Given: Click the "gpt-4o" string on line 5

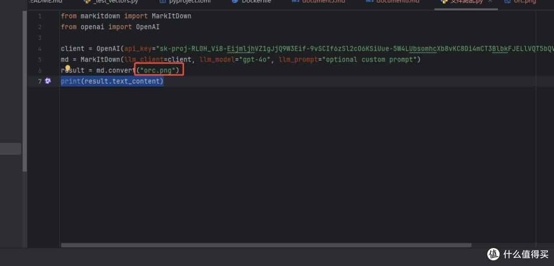Looking at the screenshot, I should pyautogui.click(x=255, y=59).
